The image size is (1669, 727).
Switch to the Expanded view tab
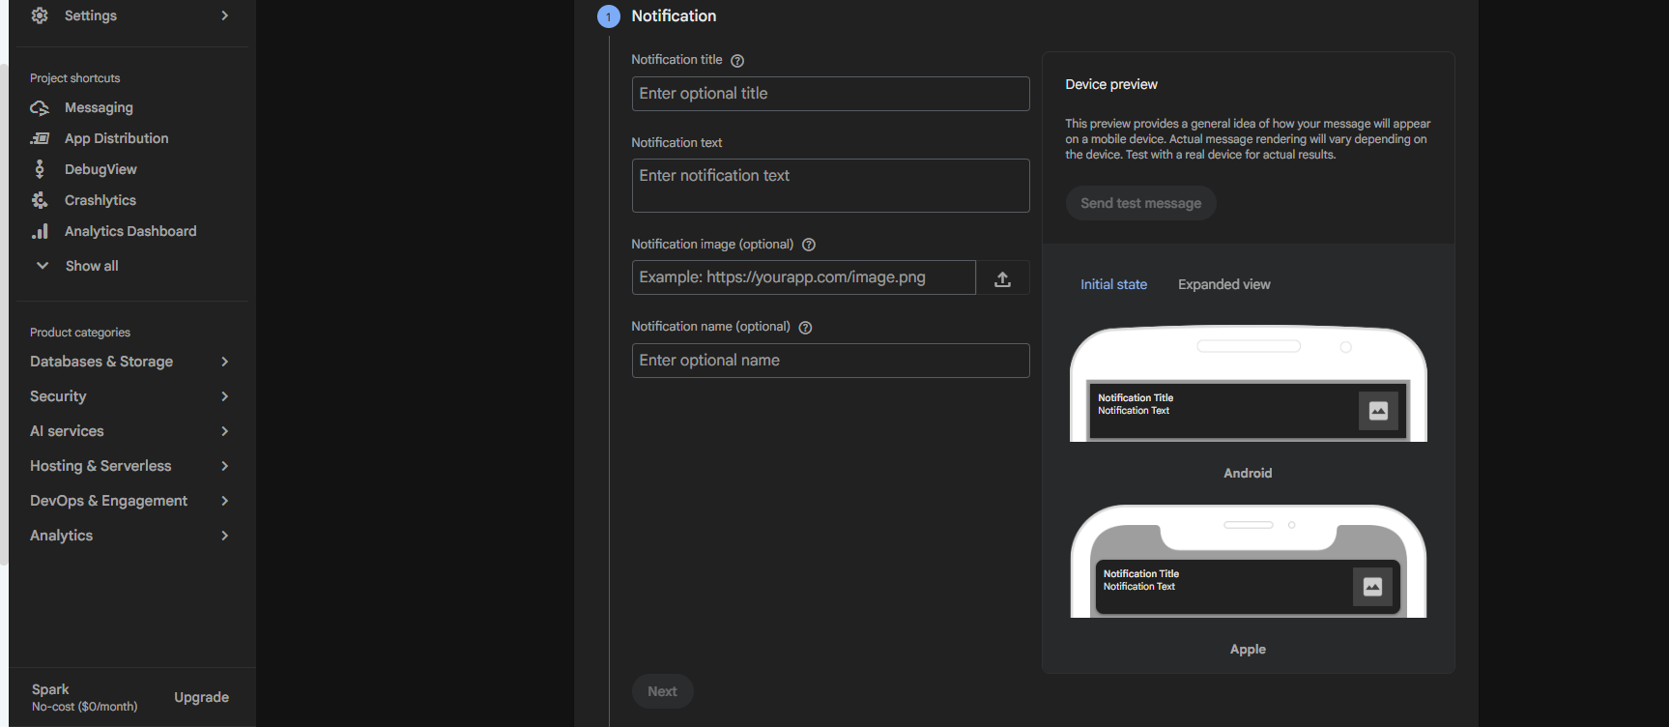click(1223, 284)
